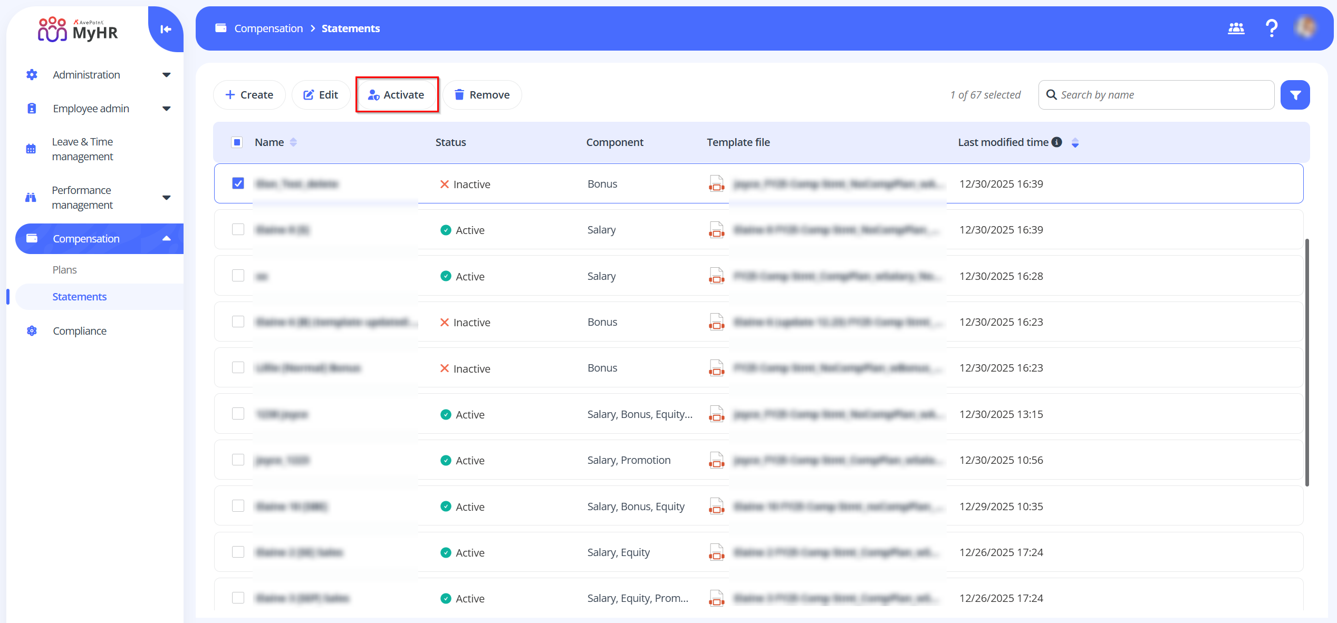The width and height of the screenshot is (1337, 623).
Task: Open the template file icon in first row
Action: pyautogui.click(x=716, y=184)
